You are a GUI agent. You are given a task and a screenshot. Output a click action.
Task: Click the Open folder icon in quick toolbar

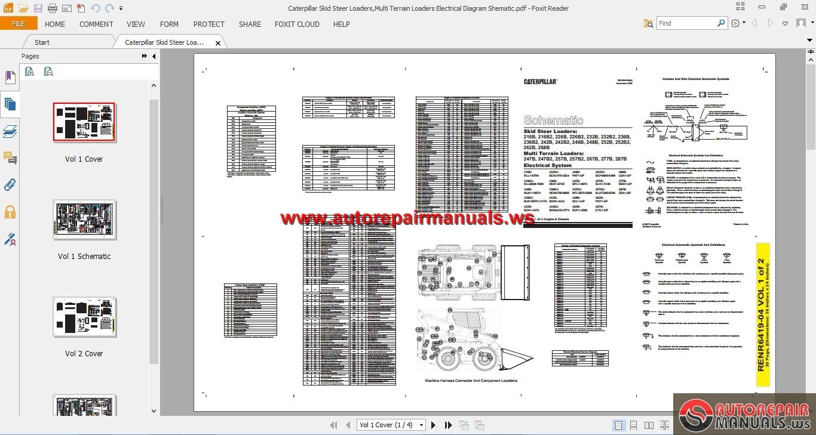[23, 8]
